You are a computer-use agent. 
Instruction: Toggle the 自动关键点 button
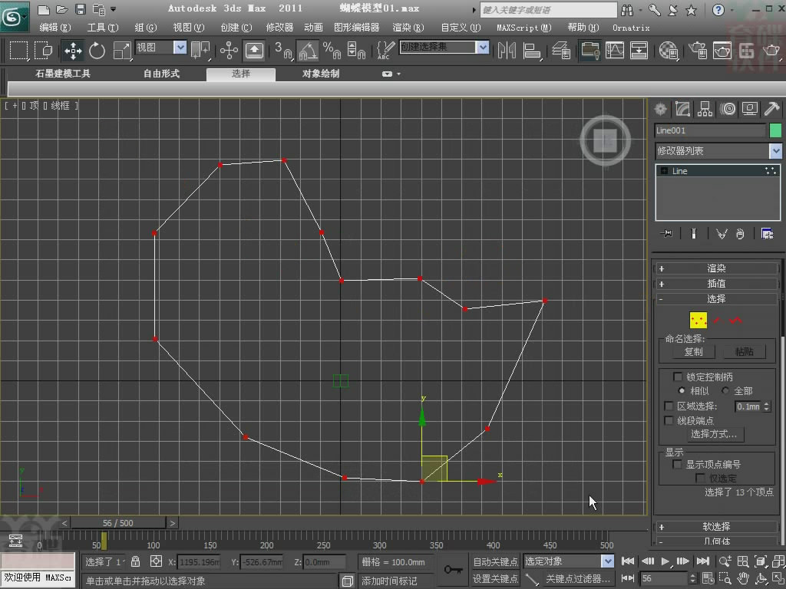tap(495, 561)
